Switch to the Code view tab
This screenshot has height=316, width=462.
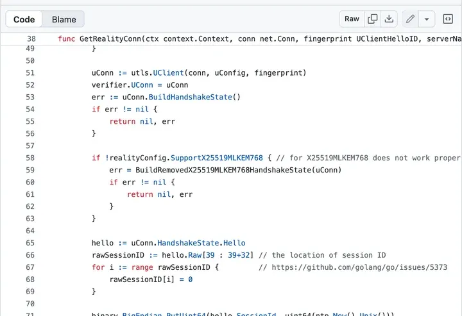[24, 19]
